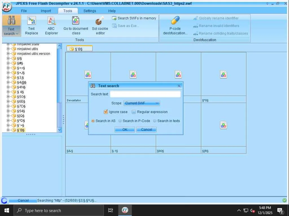Click the FFDec application logo button

(x=7, y=7)
